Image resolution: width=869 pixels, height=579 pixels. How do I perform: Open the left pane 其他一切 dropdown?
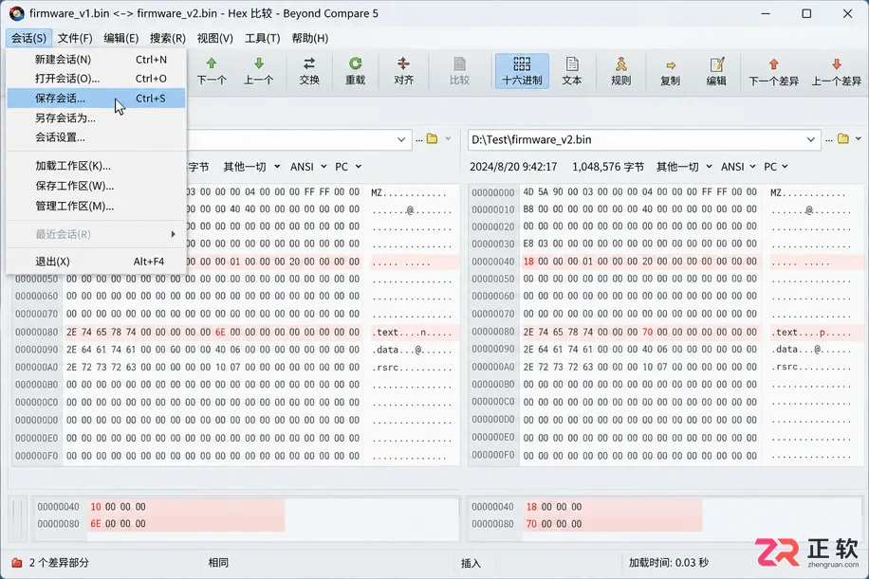(251, 167)
